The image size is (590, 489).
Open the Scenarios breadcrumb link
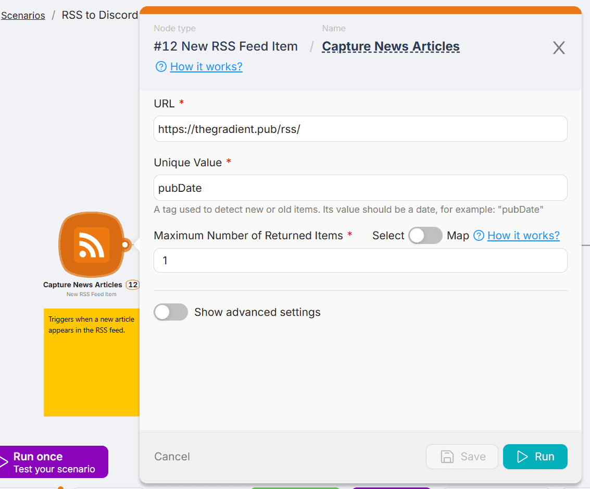(23, 15)
